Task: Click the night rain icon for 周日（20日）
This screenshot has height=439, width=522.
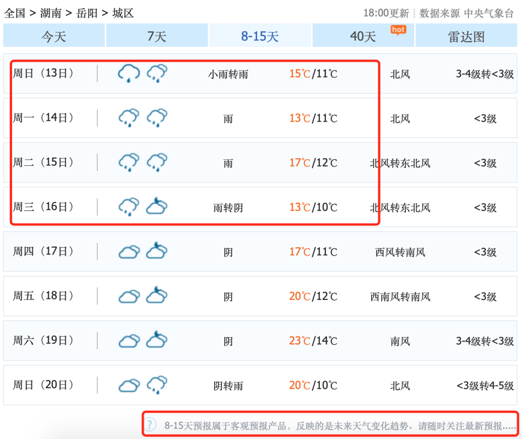Action: [157, 385]
